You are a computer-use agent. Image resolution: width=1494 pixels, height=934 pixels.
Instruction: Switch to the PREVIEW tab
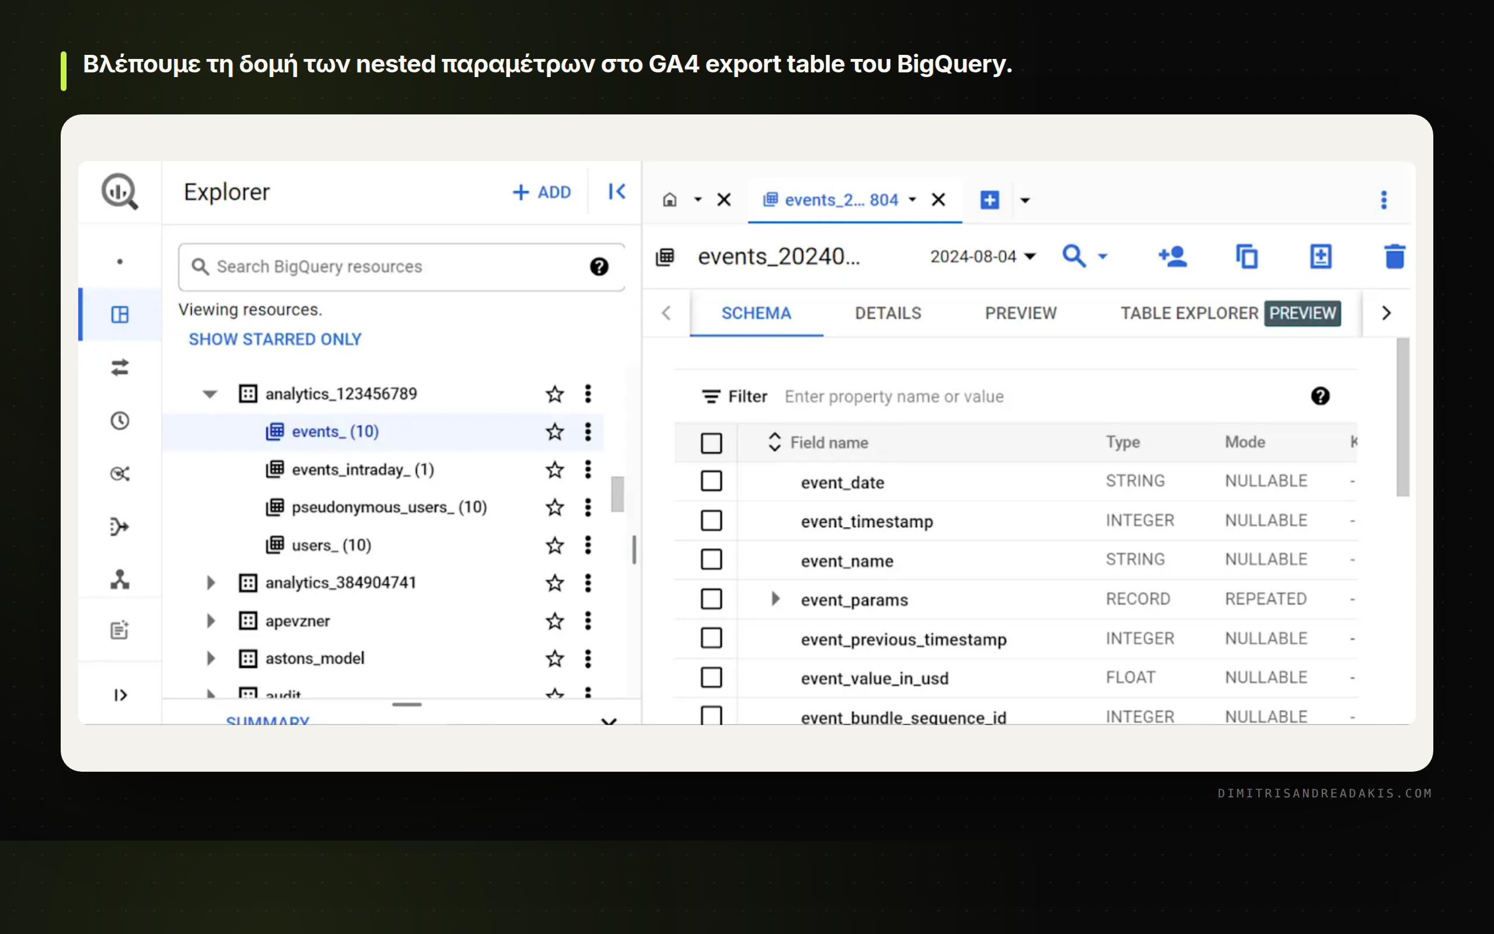[x=1021, y=313]
